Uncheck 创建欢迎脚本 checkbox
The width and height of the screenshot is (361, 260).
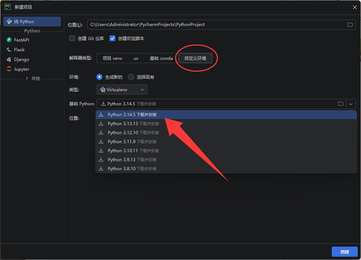coord(112,38)
